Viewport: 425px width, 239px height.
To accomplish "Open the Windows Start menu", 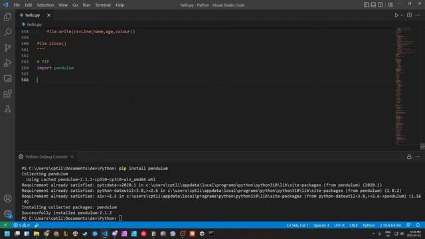I will (x=7, y=234).
